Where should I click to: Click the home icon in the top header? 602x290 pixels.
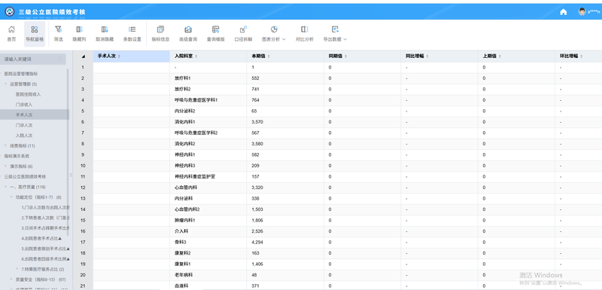pos(563,12)
